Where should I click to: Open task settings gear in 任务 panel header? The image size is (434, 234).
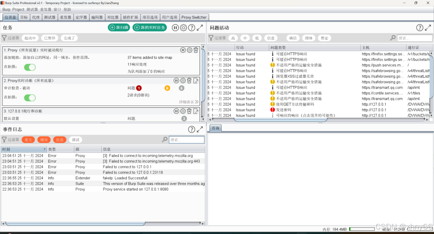[184, 28]
